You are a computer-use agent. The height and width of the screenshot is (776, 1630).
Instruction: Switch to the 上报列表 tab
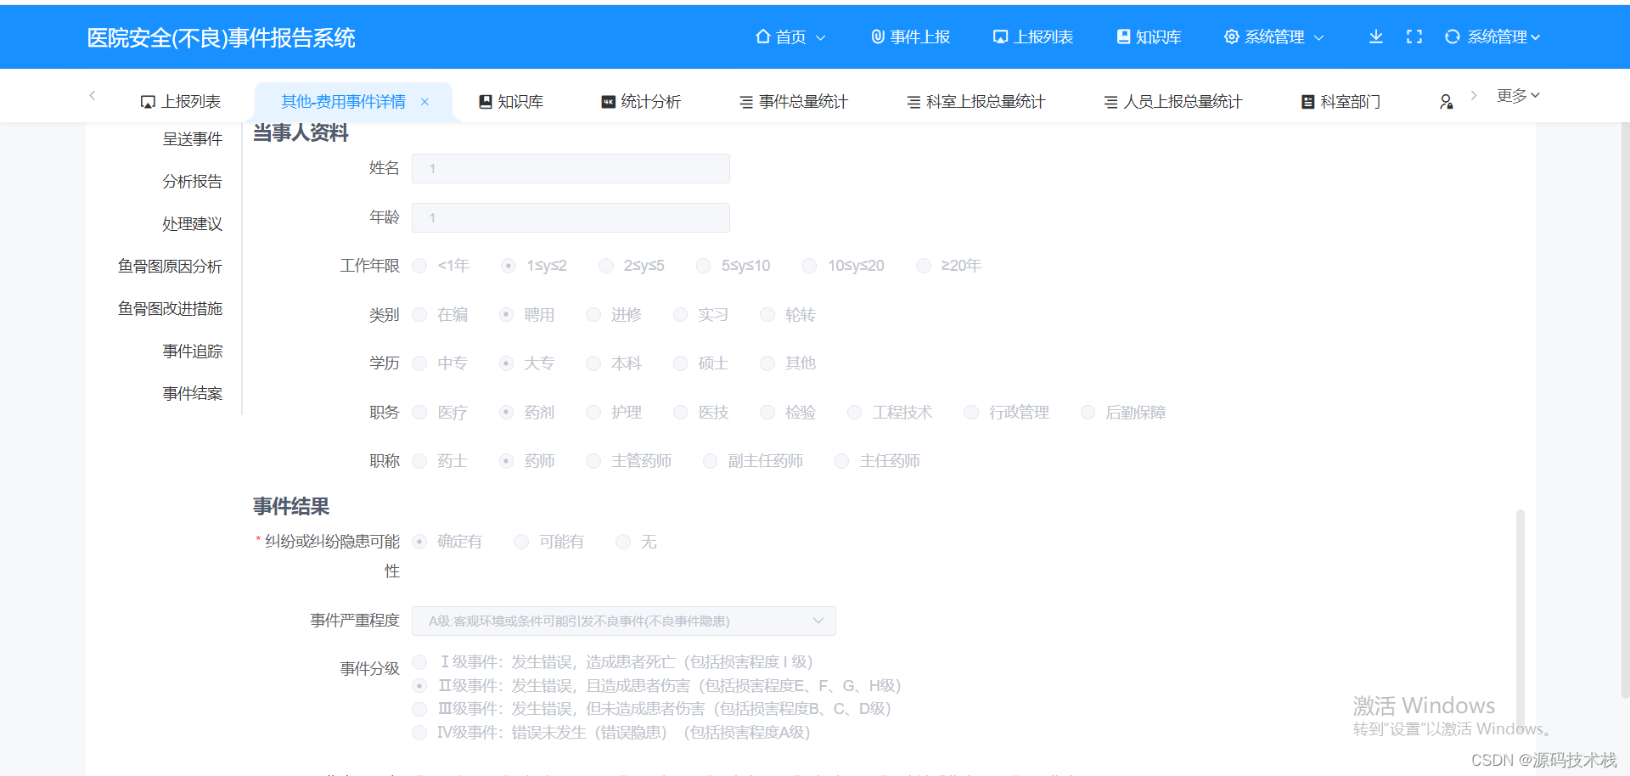point(180,102)
